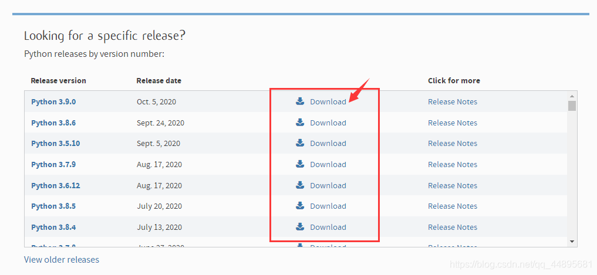Download text link for Python 3.8.5
This screenshot has width=597, height=275.
328,206
